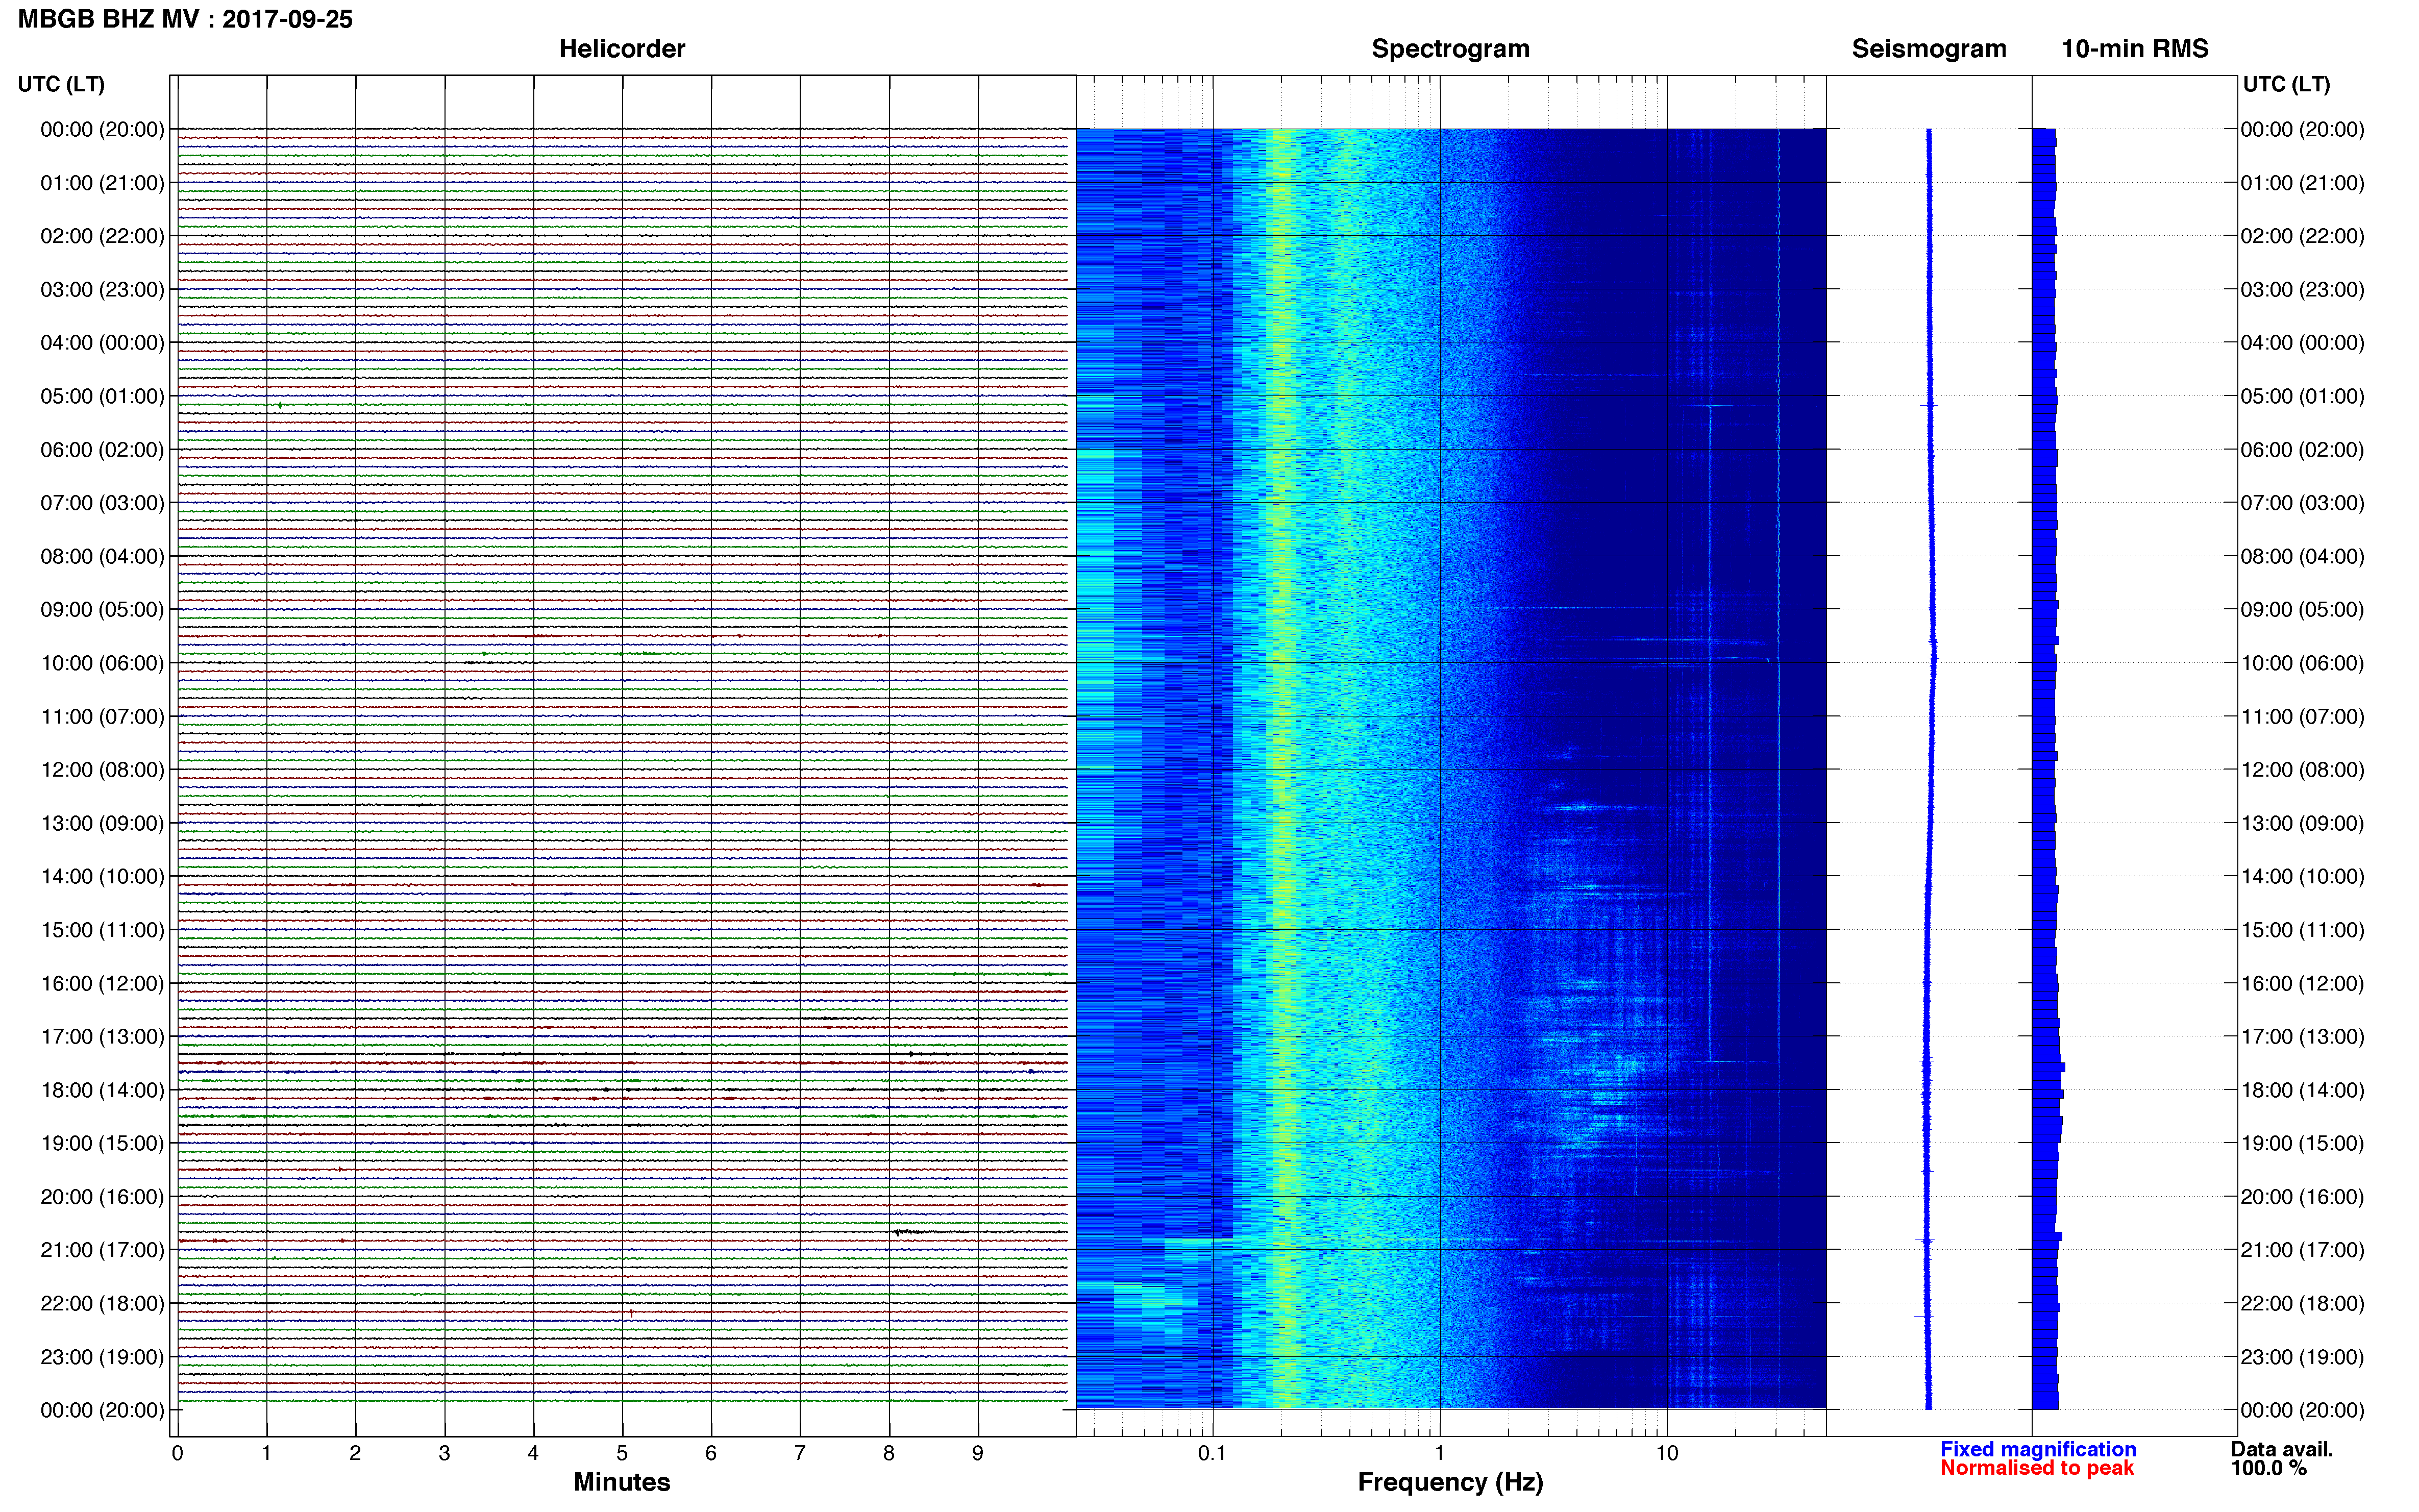Image resolution: width=2419 pixels, height=1512 pixels.
Task: Pick "05:00 (01:00)" on the left time axis
Action: (x=102, y=396)
